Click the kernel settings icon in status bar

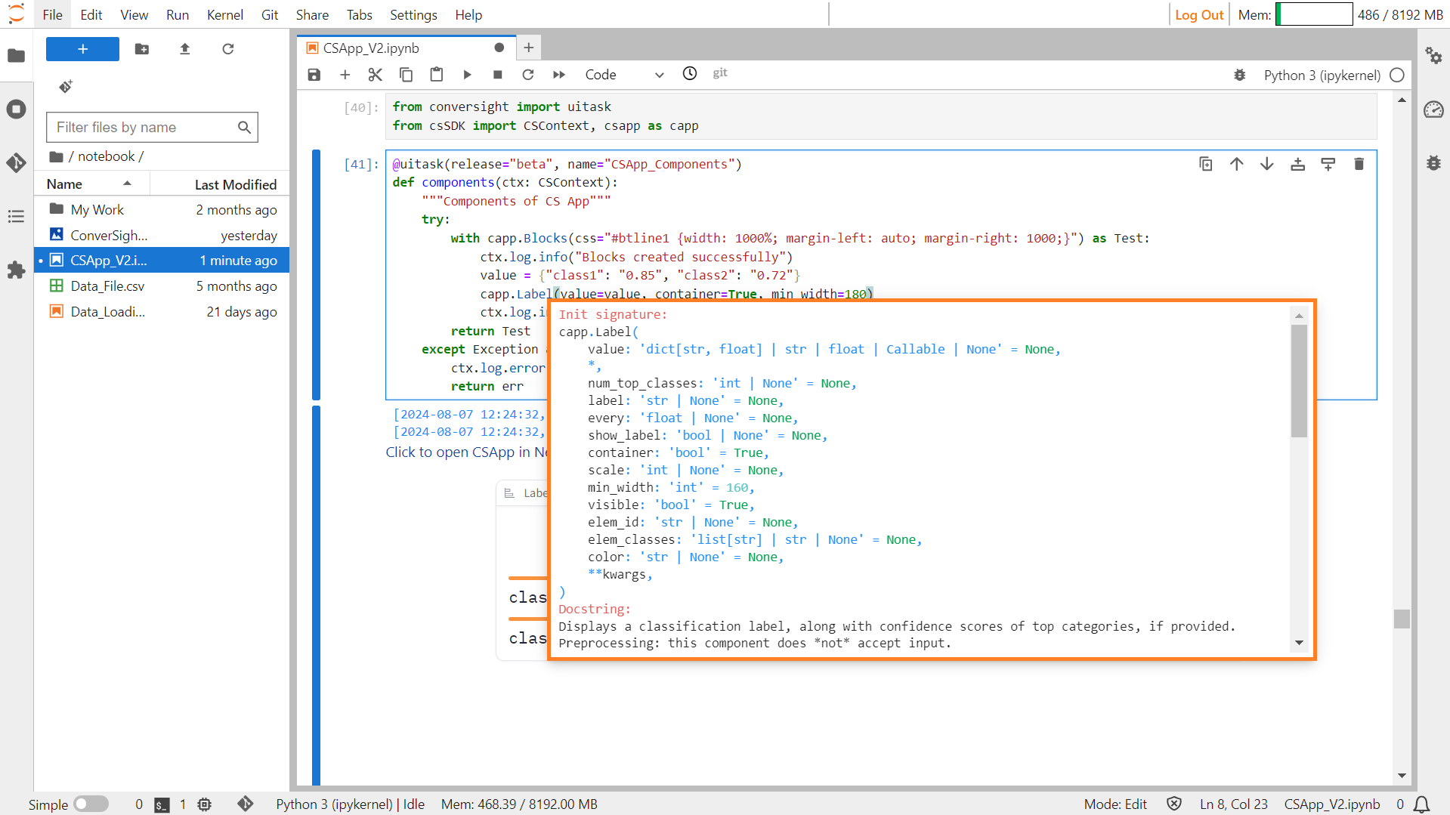pos(205,804)
